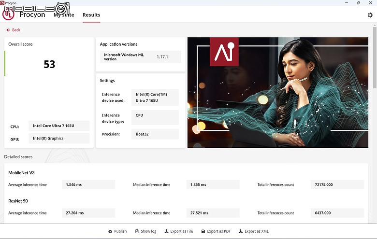Viewport: 377px width, 239px height.
Task: Click the Microsoft Windows ML version label
Action: [x=124, y=57]
